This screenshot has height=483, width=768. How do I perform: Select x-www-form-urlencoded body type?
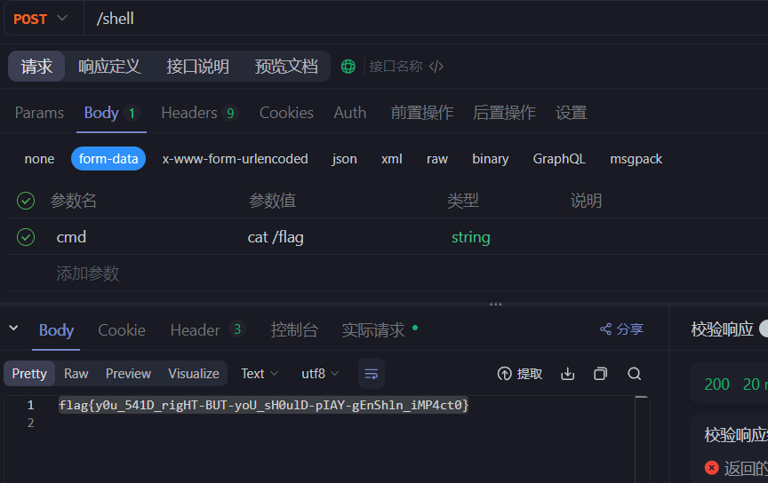(x=235, y=159)
